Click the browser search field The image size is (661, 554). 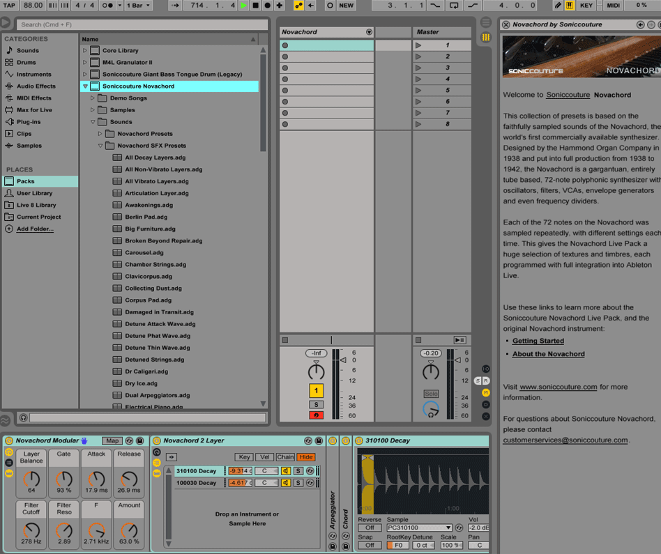(142, 24)
